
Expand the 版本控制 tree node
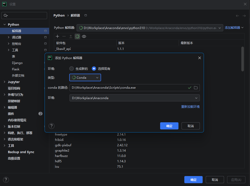tap(5, 126)
